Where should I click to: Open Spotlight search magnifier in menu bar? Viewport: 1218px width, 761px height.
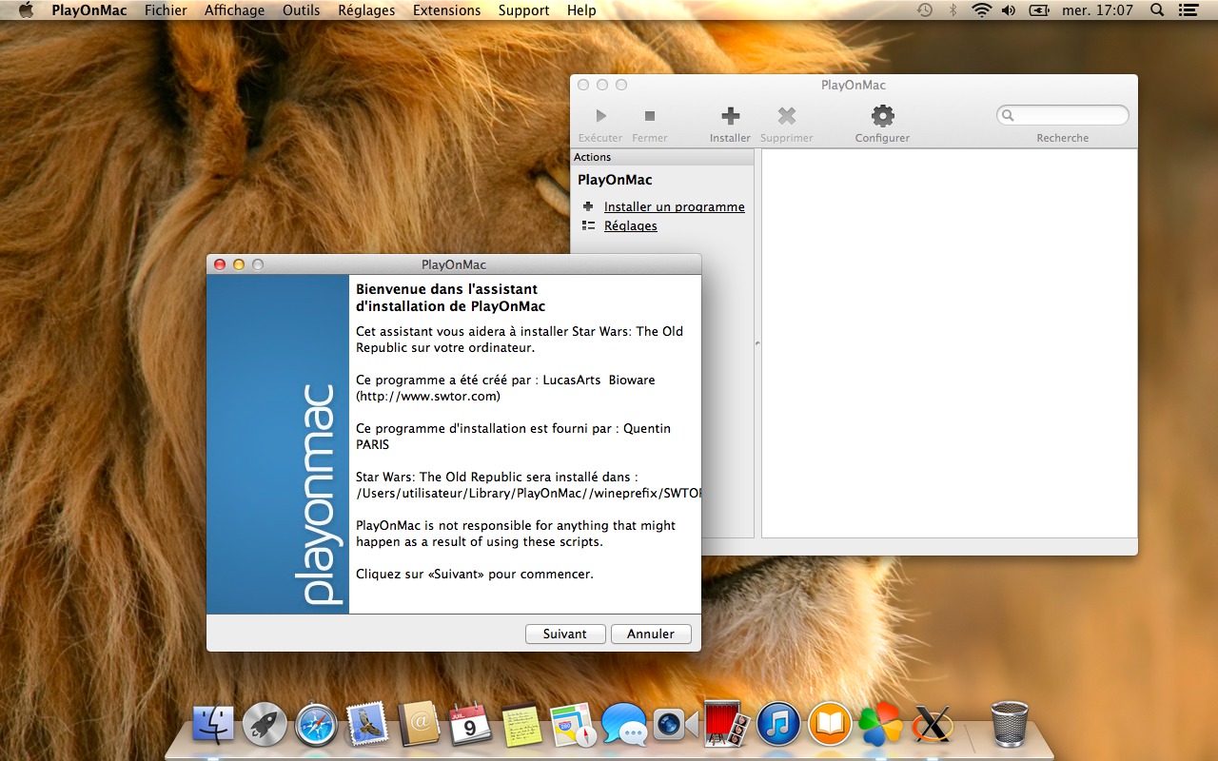1157,10
